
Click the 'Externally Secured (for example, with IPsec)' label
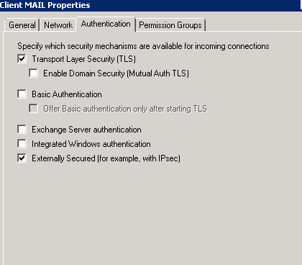click(106, 158)
